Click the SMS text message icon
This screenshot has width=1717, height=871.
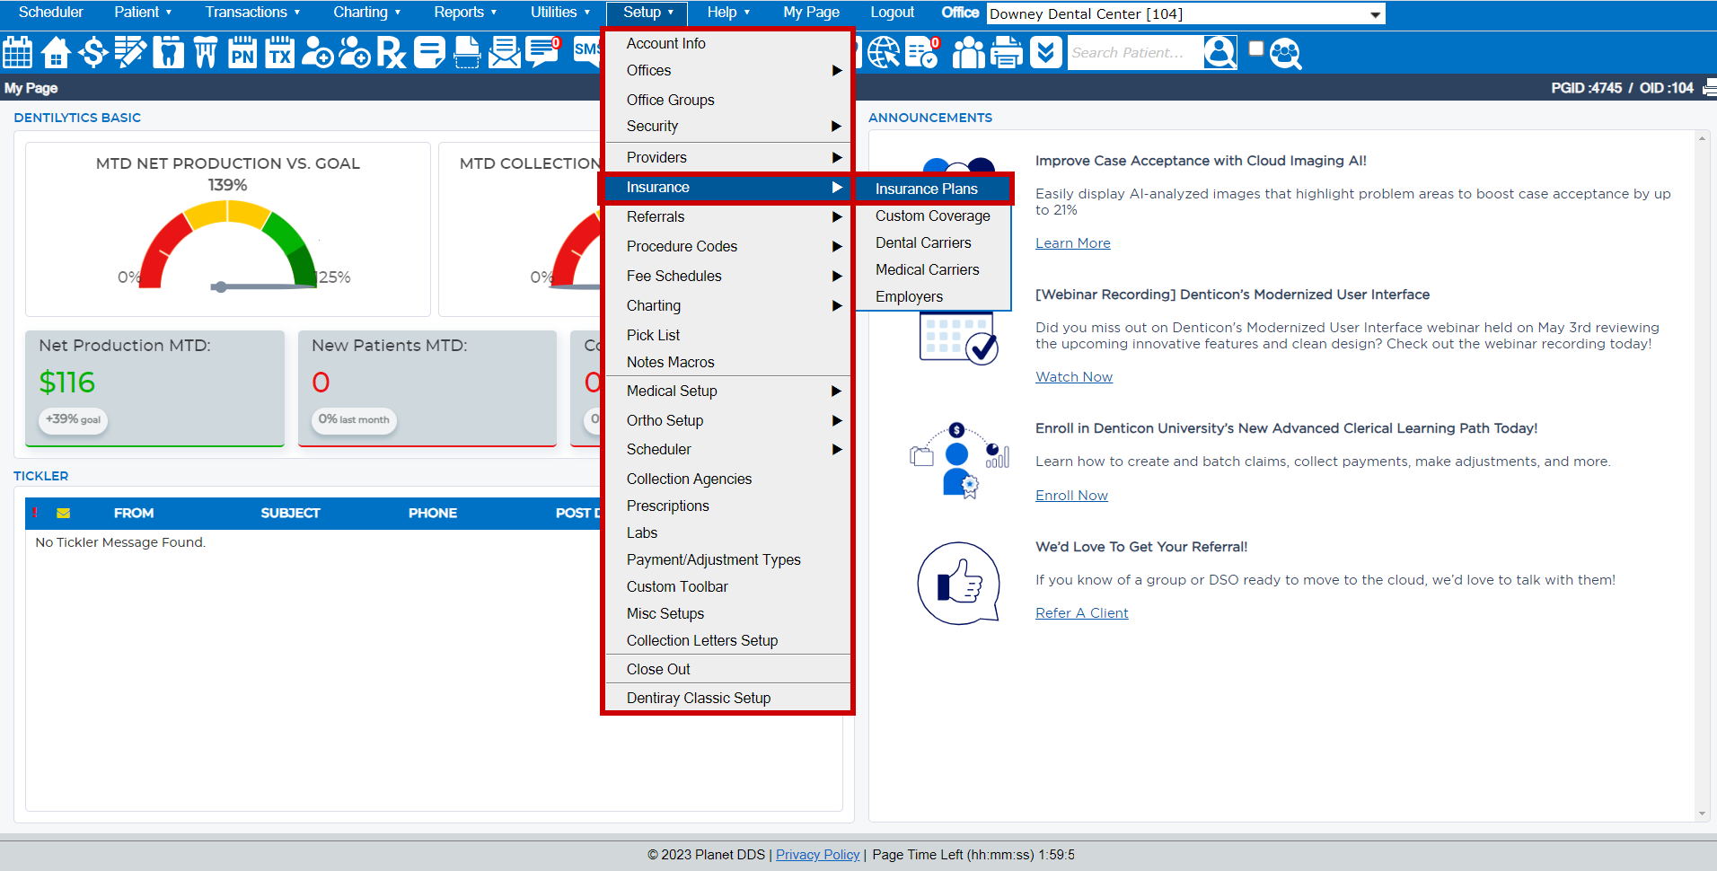pos(586,50)
